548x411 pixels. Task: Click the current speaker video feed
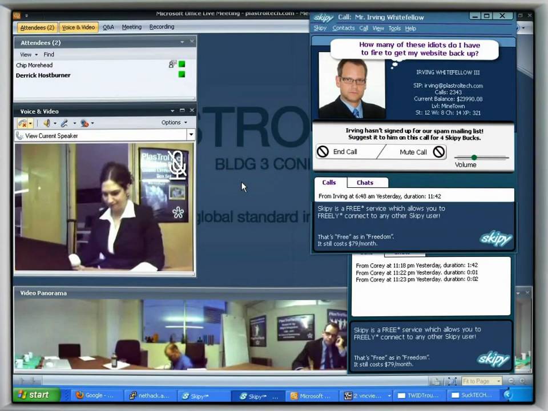[x=104, y=207]
